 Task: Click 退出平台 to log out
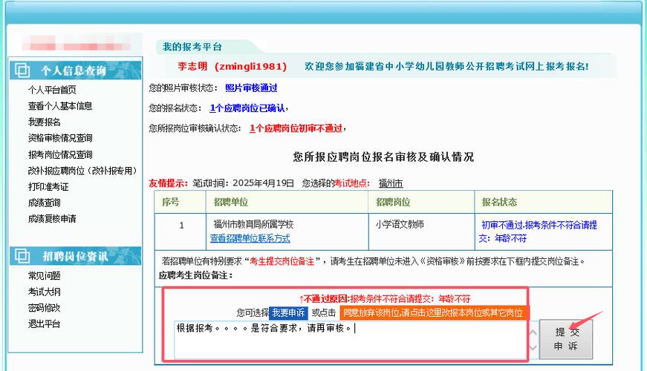click(x=44, y=324)
